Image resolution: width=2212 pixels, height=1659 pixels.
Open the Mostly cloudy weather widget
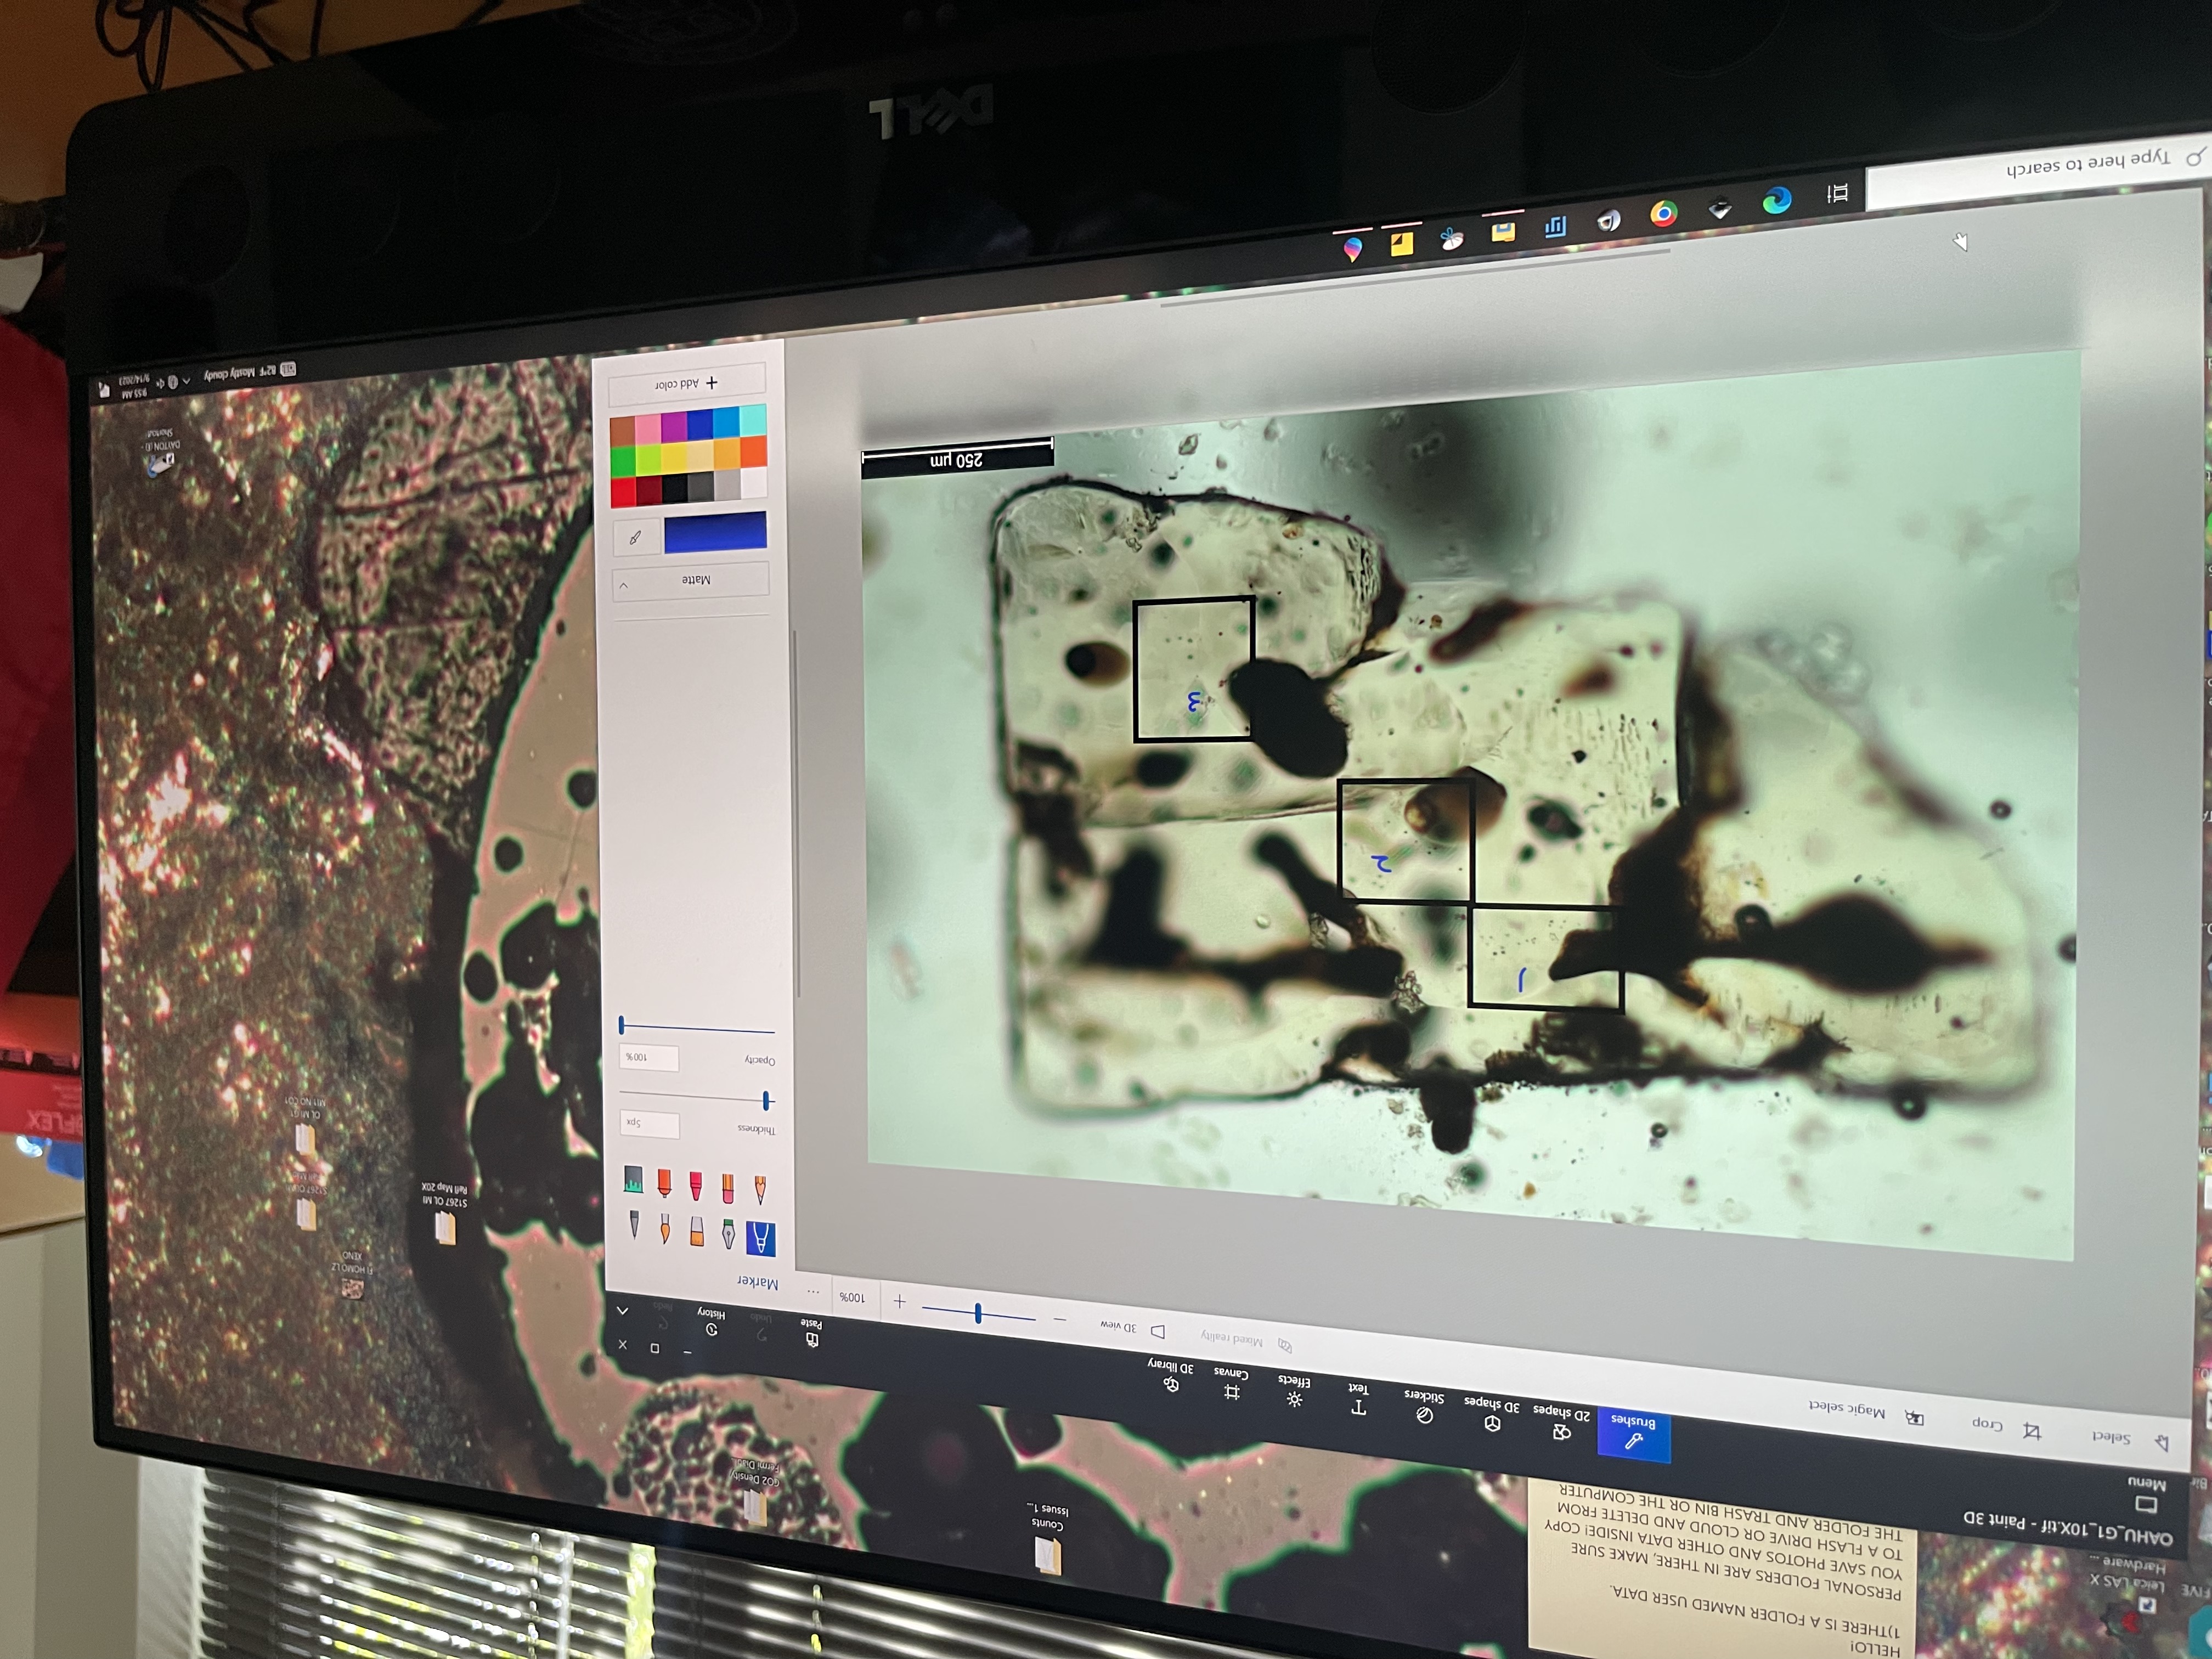[249, 373]
